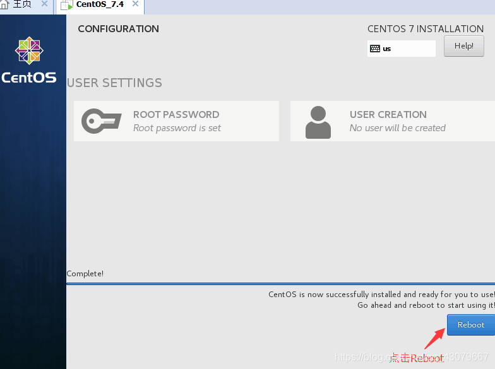
Task: Open the ROOT PASSWORD settings
Action: pyautogui.click(x=176, y=121)
